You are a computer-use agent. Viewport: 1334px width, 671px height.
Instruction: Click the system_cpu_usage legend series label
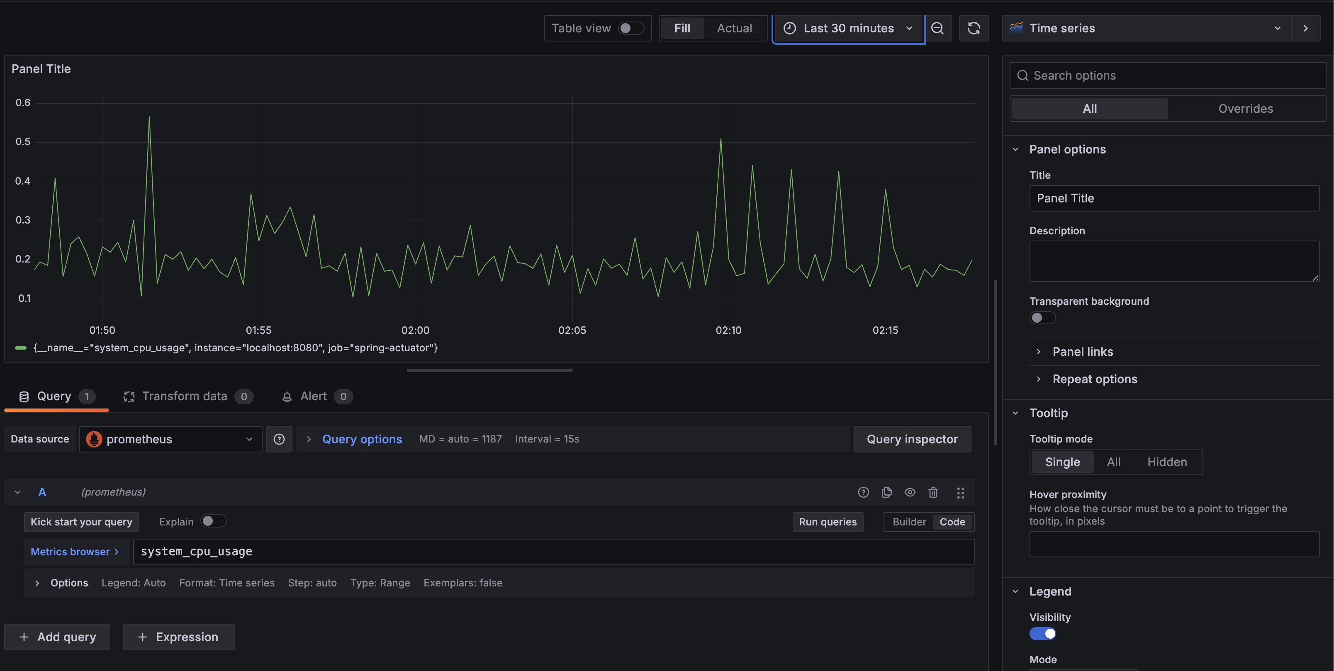tap(236, 348)
